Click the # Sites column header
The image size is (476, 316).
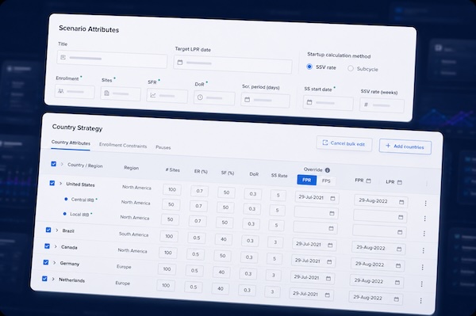172,170
